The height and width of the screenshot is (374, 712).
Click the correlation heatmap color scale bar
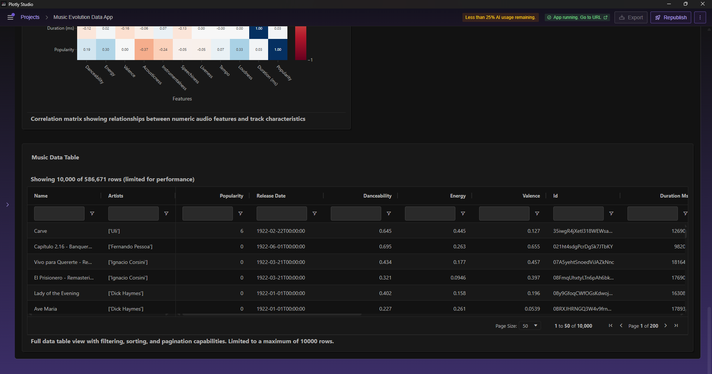tap(301, 43)
